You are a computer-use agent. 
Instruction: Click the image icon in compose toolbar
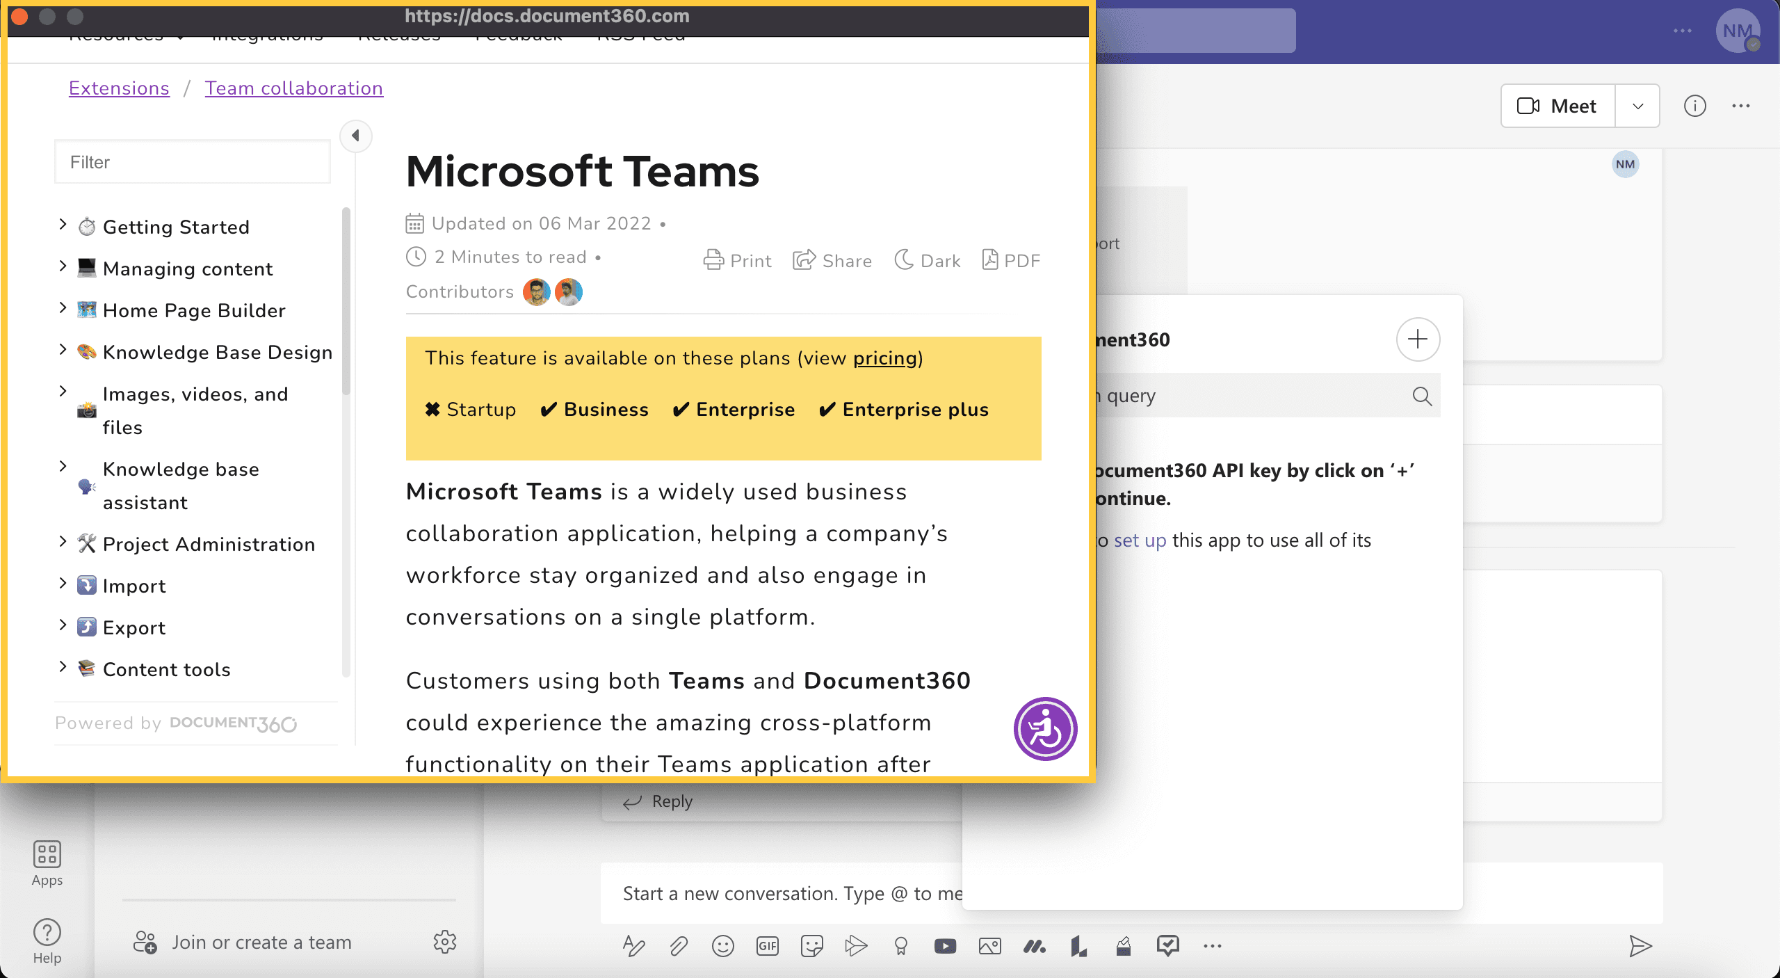[990, 945]
